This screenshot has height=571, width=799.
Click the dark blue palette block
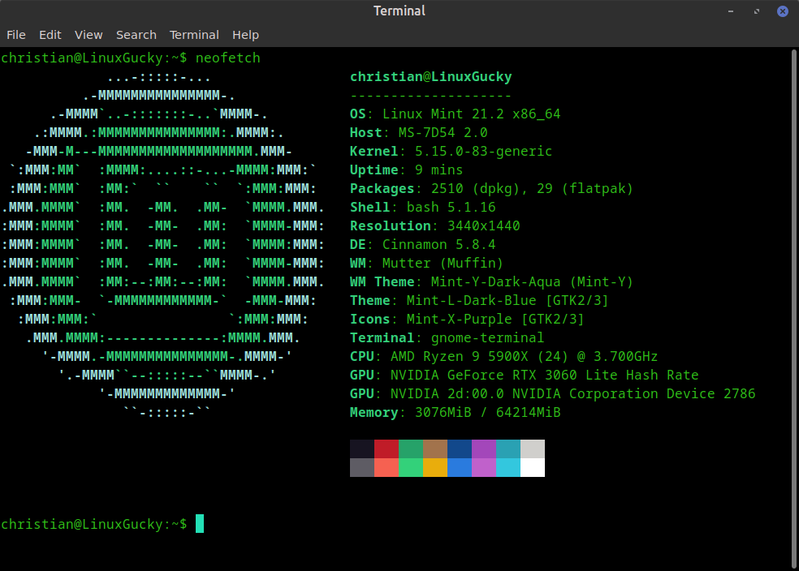click(x=460, y=449)
